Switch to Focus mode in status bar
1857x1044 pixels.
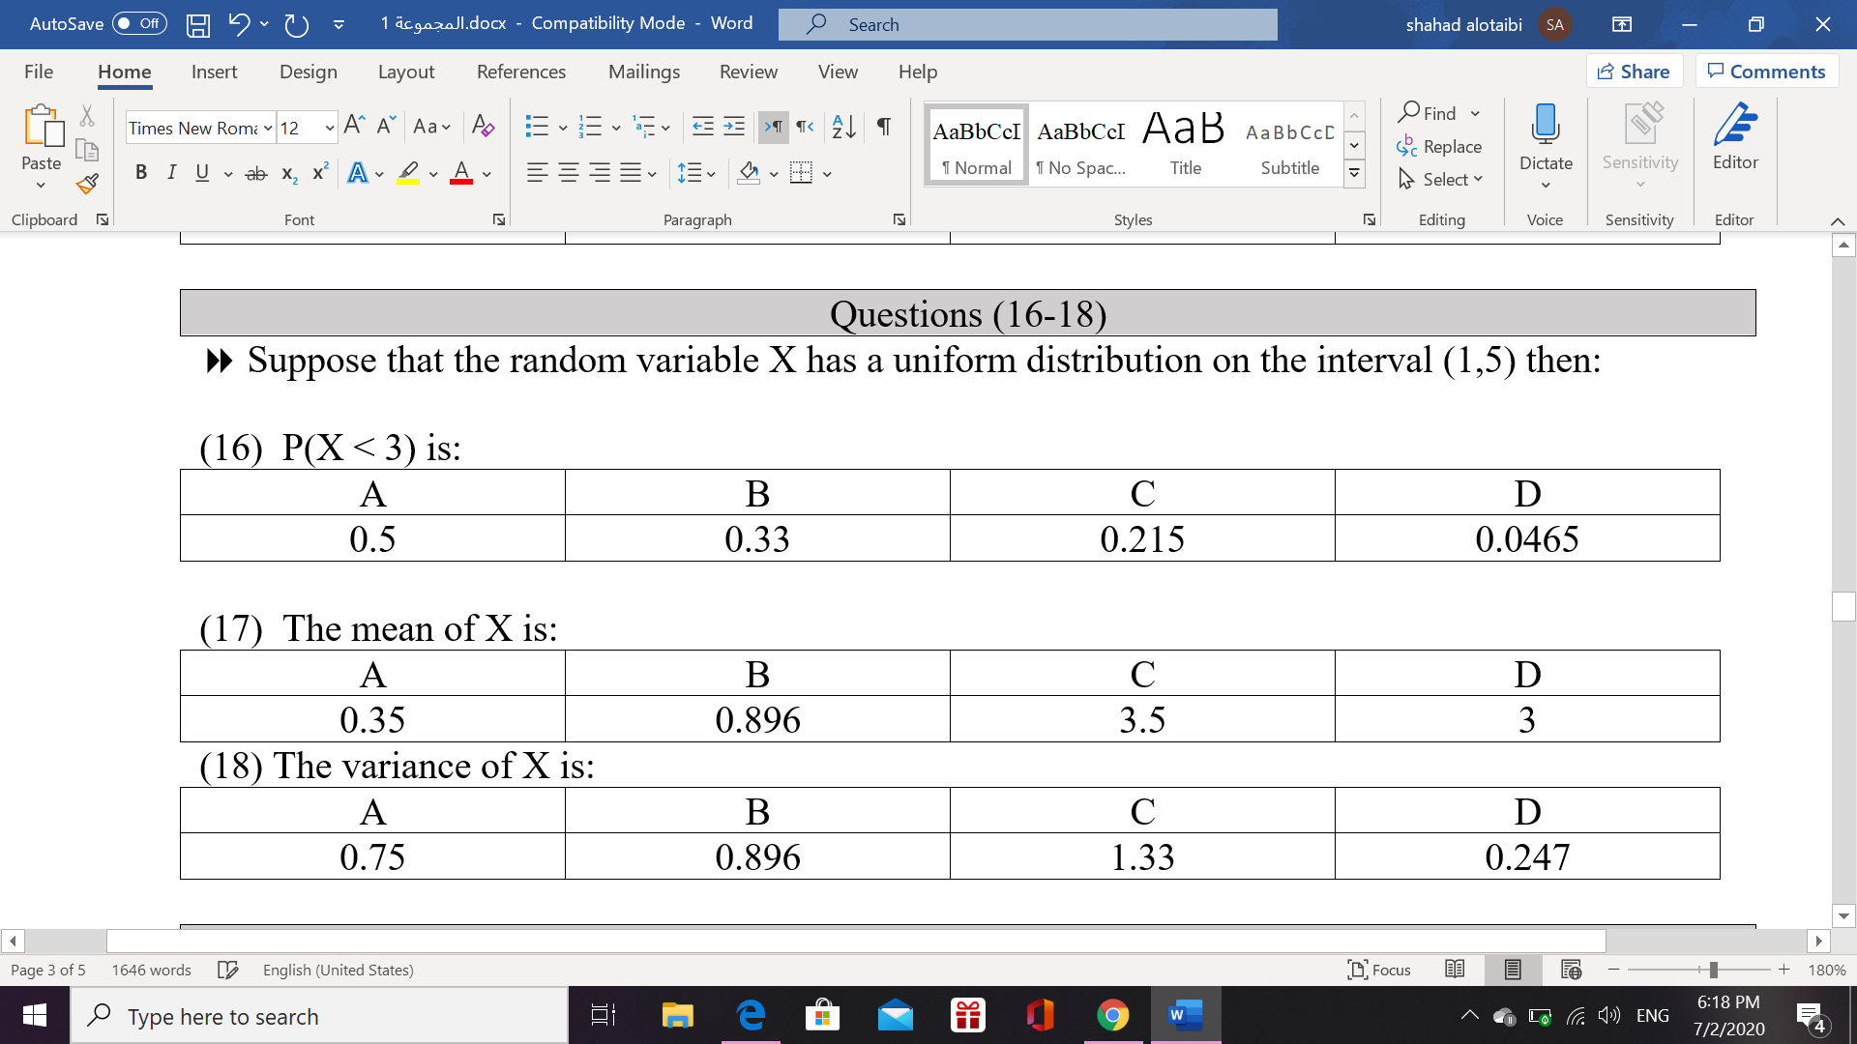tap(1379, 970)
